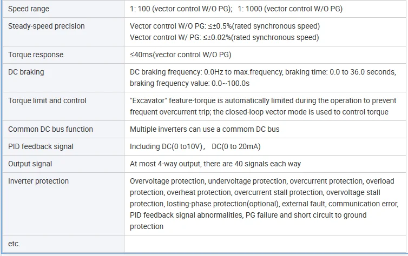Click the Inverter protection label

click(38, 181)
